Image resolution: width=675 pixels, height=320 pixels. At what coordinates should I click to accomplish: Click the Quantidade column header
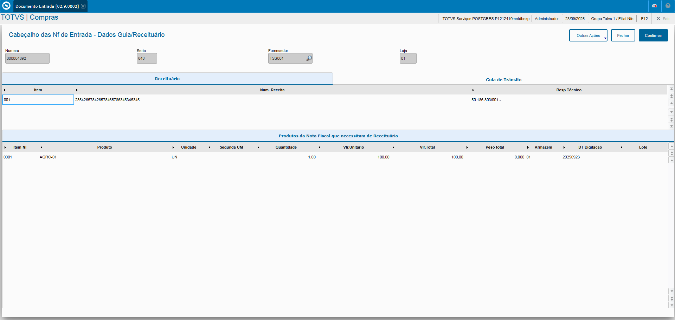[286, 147]
